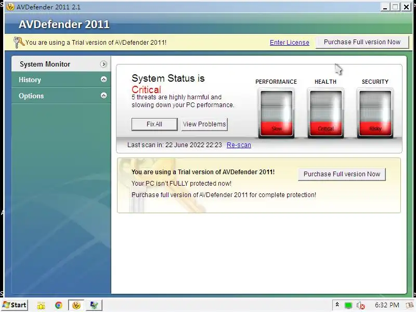416x312 pixels.
Task: Click the Last scan date text
Action: pos(175,145)
